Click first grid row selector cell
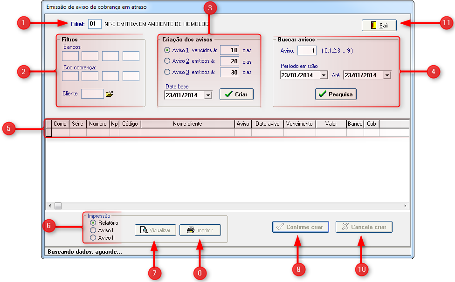455x282 pixels. tap(49, 132)
